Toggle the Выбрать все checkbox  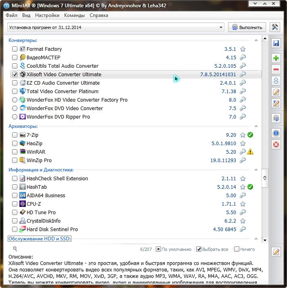[x=199, y=249]
